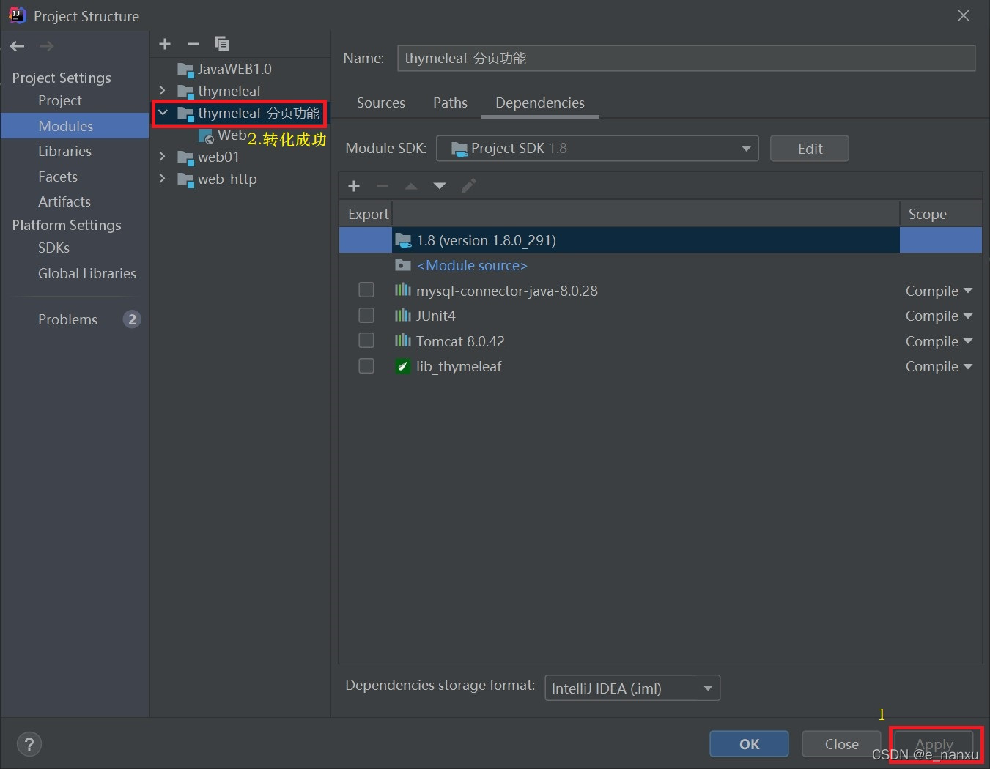
Task: Click the Web facet icon
Action: click(x=206, y=136)
